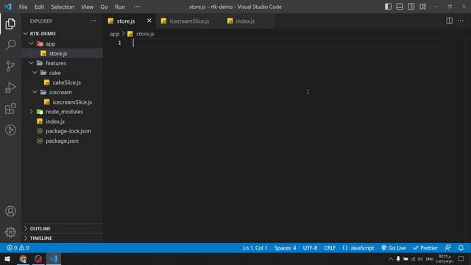Change end of line sequence CRLF
Image resolution: width=471 pixels, height=265 pixels.
coord(330,248)
